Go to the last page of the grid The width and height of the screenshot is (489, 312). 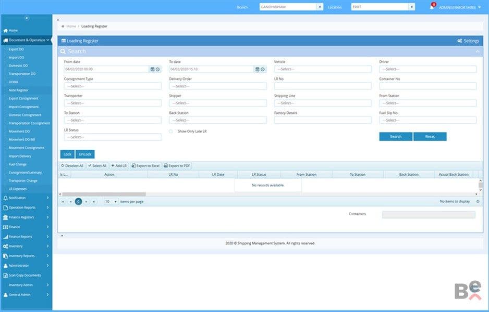94,202
